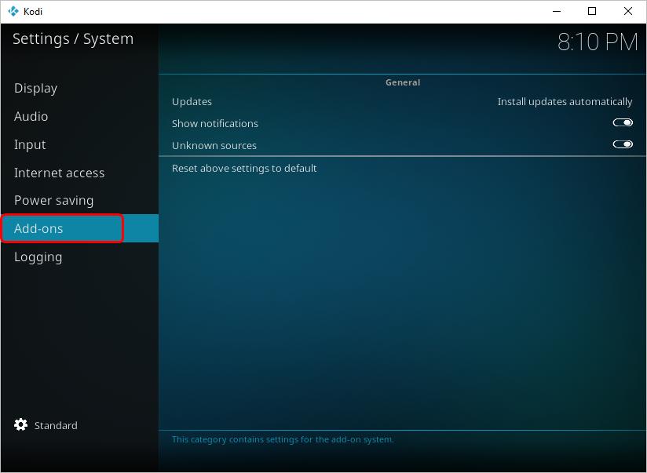
Task: Toggle Show notifications off
Action: coord(623,122)
